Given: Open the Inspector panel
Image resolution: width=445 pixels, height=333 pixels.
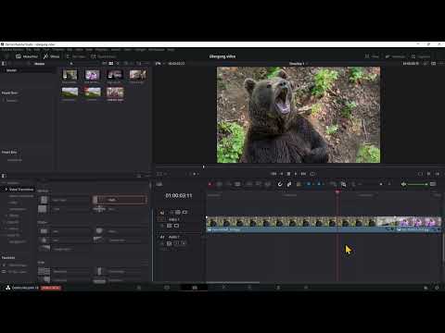Looking at the screenshot, I should [421, 56].
